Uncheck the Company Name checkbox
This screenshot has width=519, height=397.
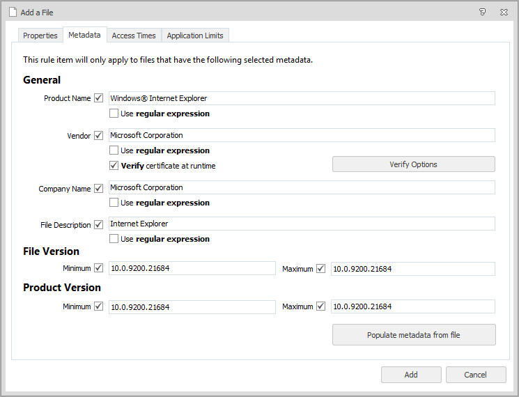(x=98, y=188)
